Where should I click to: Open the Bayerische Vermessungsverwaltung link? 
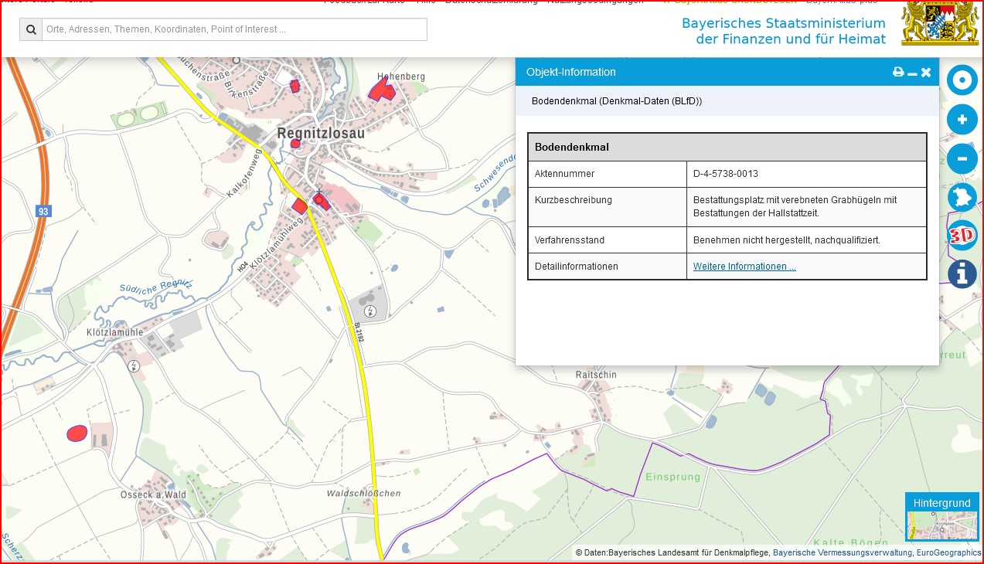(x=843, y=552)
